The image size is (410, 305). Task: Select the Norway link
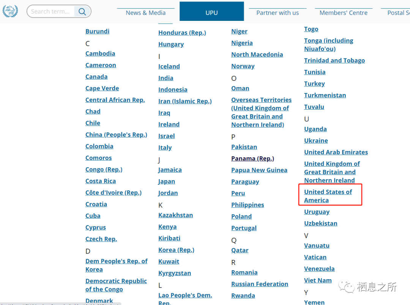[243, 66]
